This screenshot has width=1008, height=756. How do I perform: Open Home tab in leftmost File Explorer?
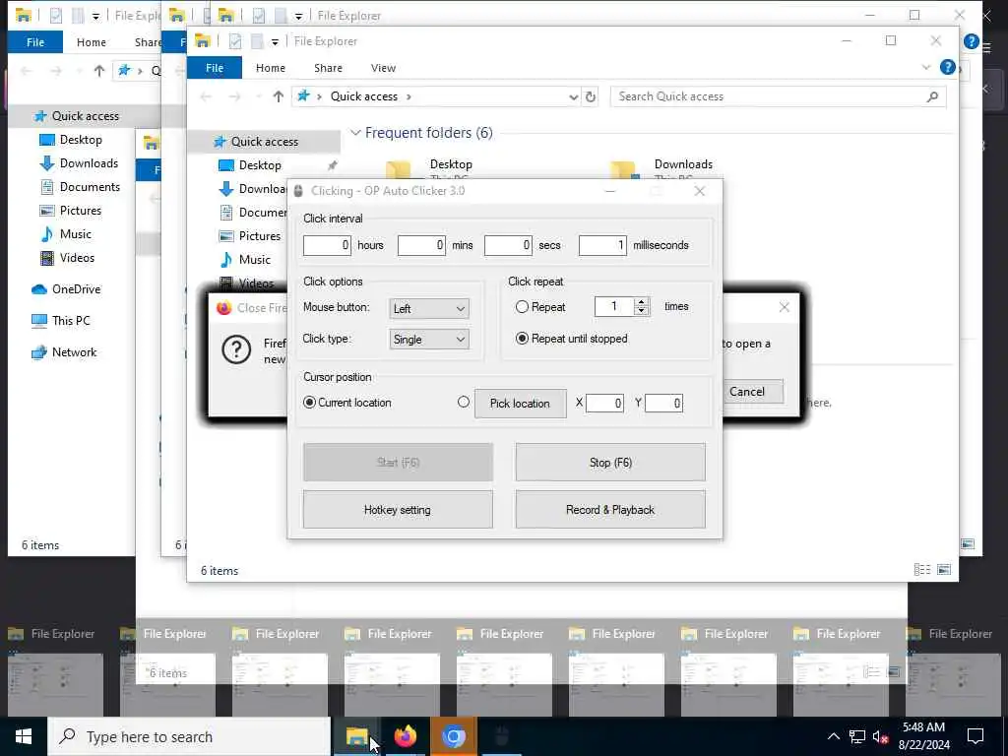92,41
